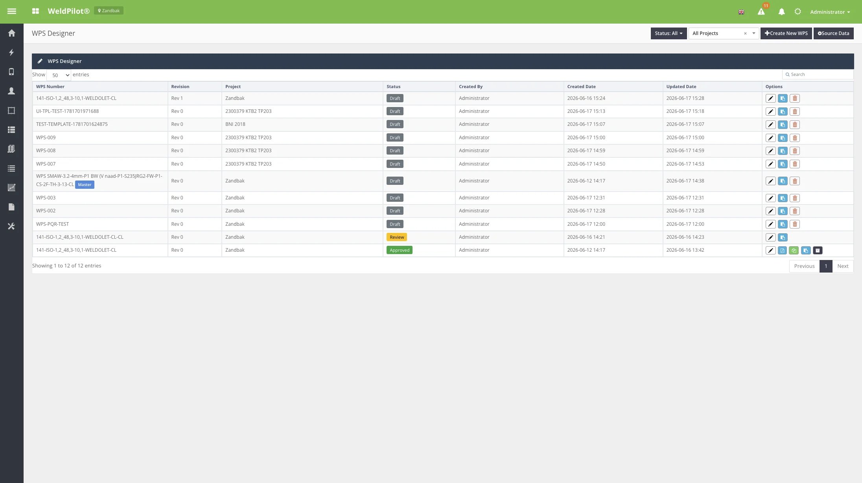
Task: Edit WPS-009 using the pencil icon
Action: pyautogui.click(x=770, y=138)
